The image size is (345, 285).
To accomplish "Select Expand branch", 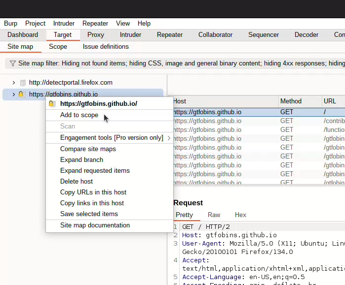I will pyautogui.click(x=110, y=160).
